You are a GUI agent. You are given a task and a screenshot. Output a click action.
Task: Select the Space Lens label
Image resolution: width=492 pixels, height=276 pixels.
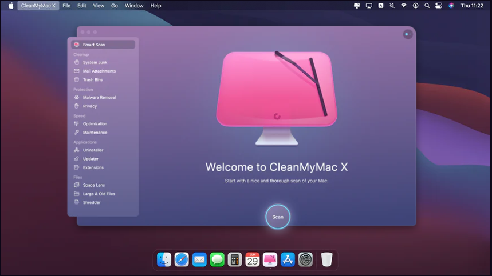pos(94,185)
